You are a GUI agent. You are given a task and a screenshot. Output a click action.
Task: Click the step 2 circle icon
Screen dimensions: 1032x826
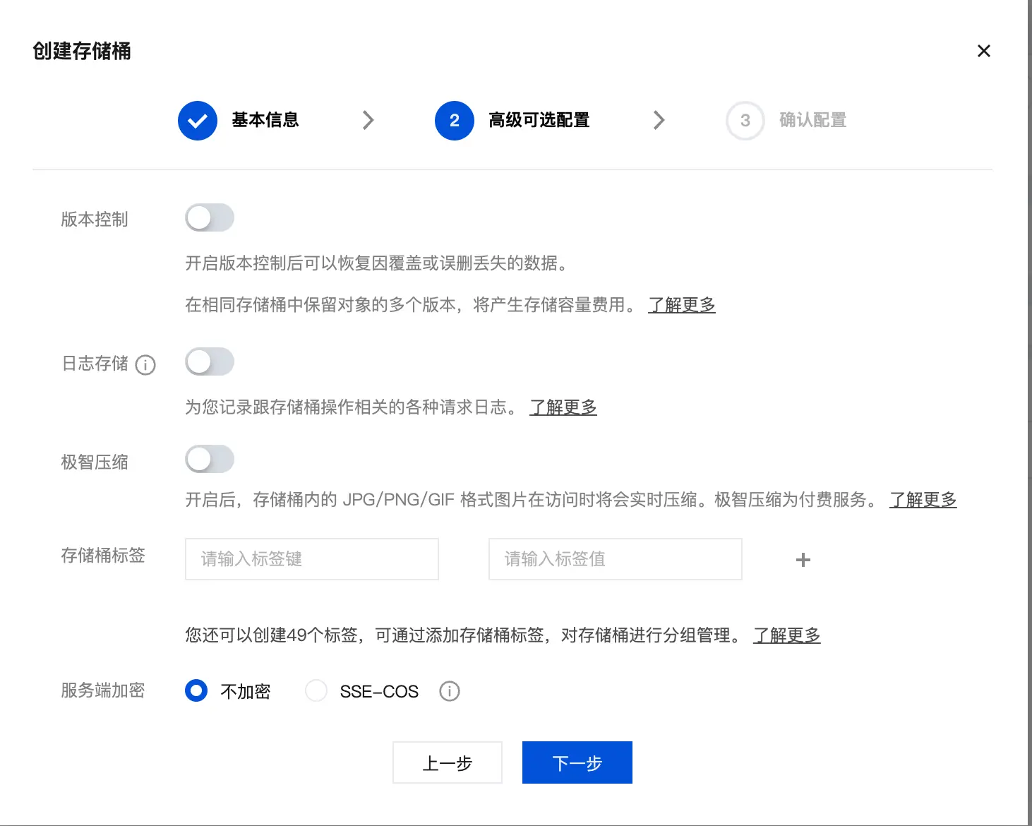pyautogui.click(x=454, y=121)
